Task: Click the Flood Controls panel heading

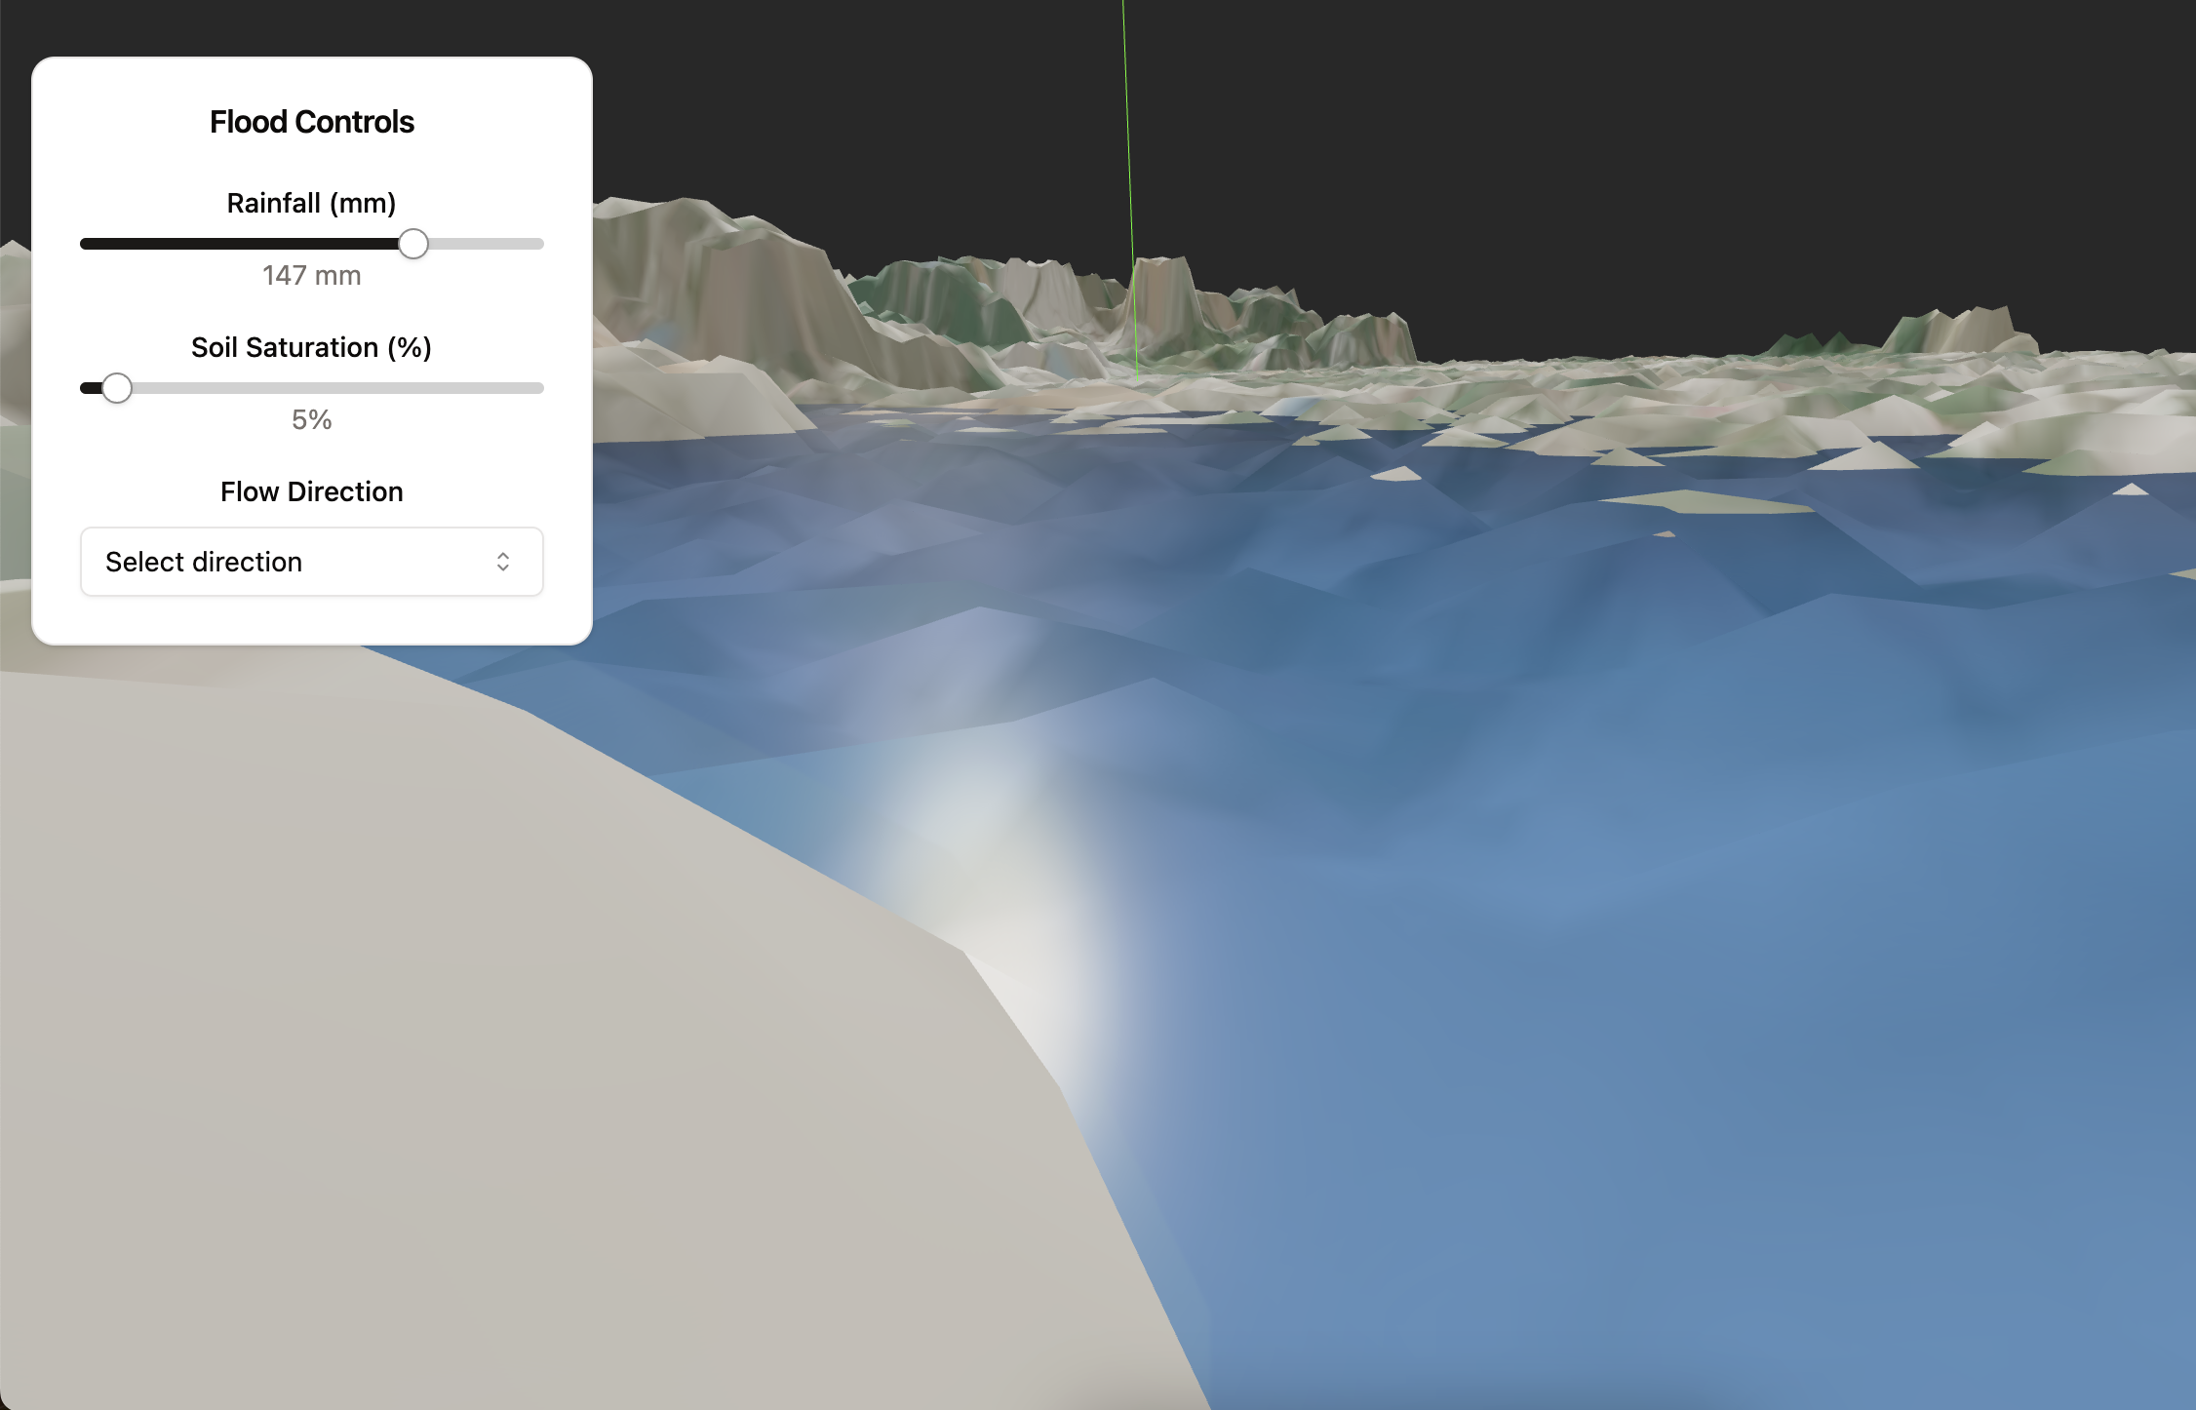Action: click(311, 122)
